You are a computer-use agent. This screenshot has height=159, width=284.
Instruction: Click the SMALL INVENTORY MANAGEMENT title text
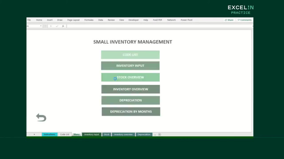[x=133, y=42]
